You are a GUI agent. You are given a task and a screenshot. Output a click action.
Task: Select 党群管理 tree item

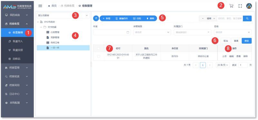(63, 38)
